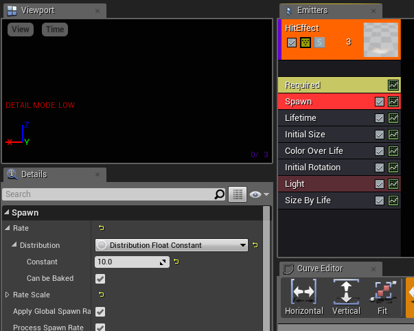Select the HitEffect emitter header

[339, 39]
